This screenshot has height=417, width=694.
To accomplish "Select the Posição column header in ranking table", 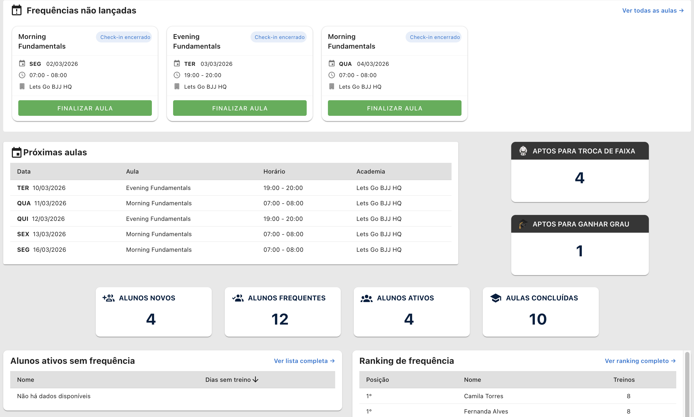I will click(x=377, y=380).
